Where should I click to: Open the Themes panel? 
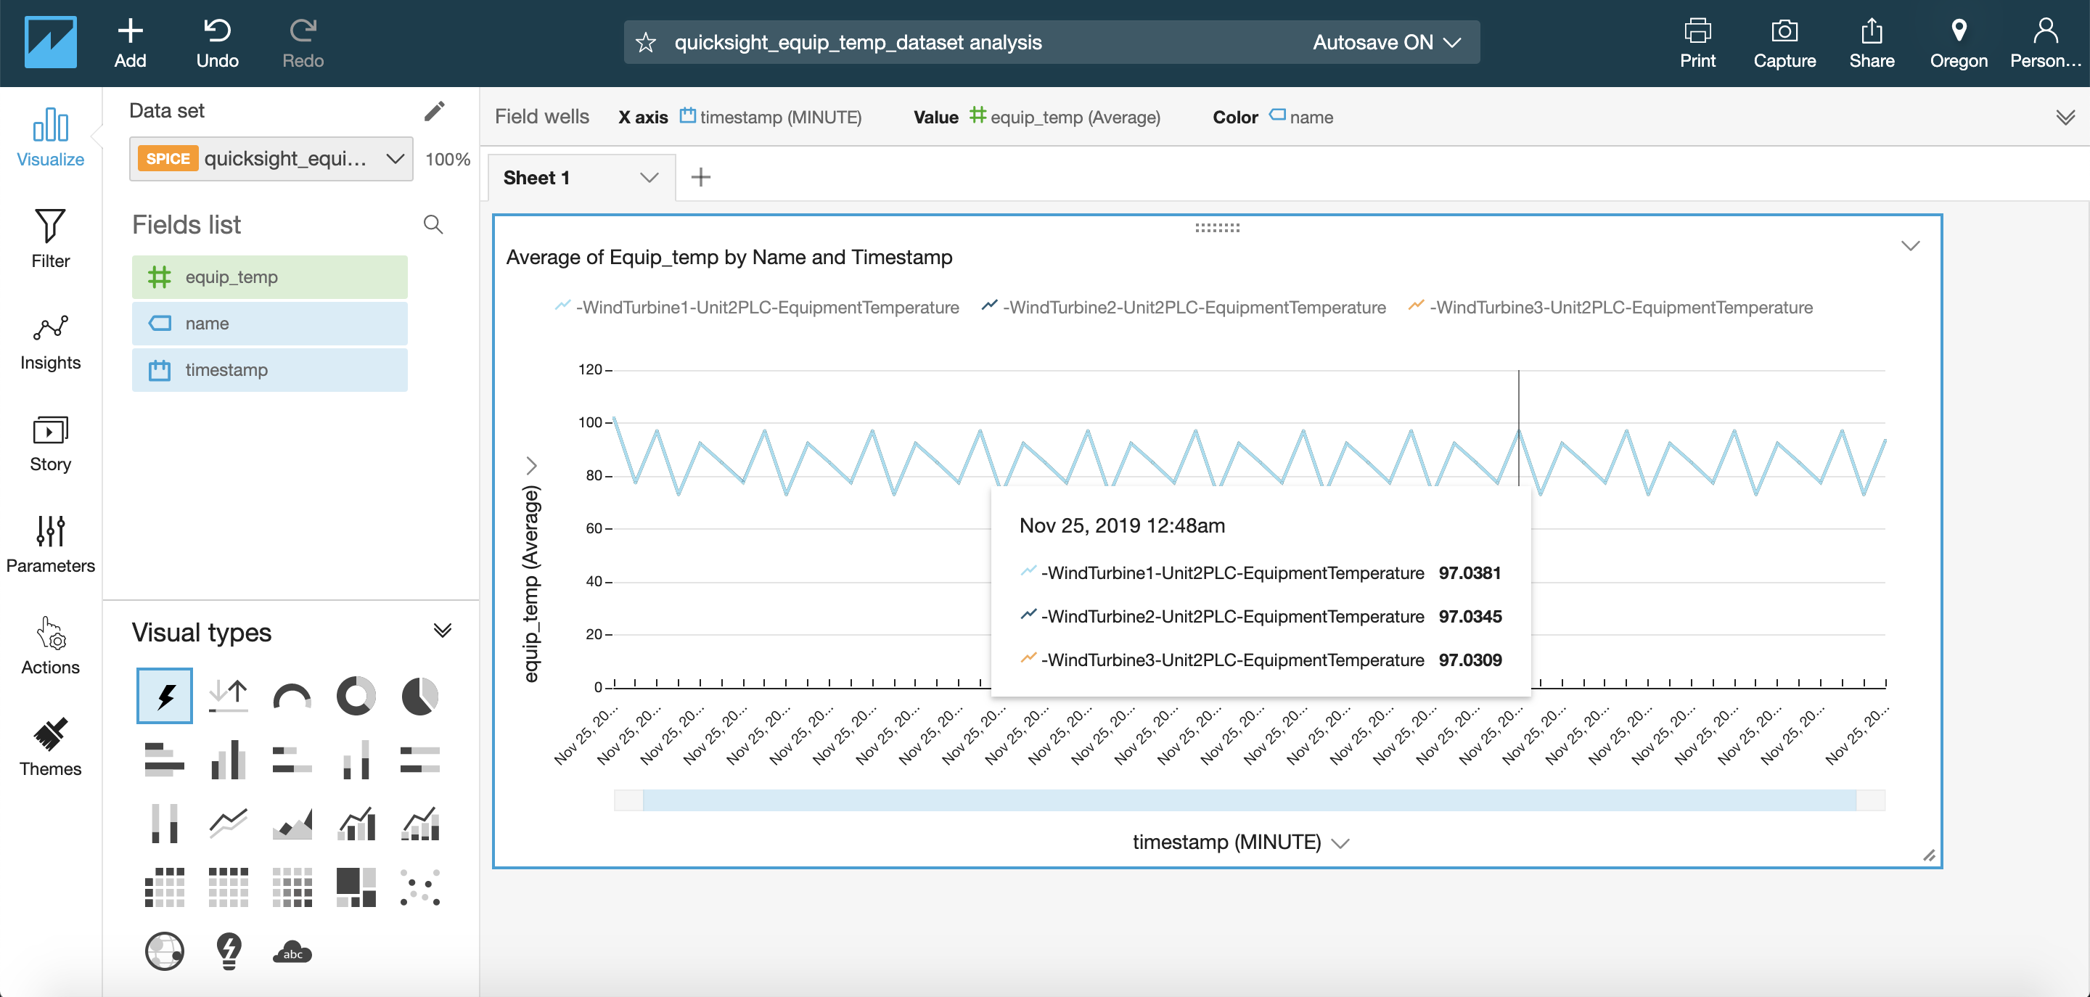[x=50, y=747]
